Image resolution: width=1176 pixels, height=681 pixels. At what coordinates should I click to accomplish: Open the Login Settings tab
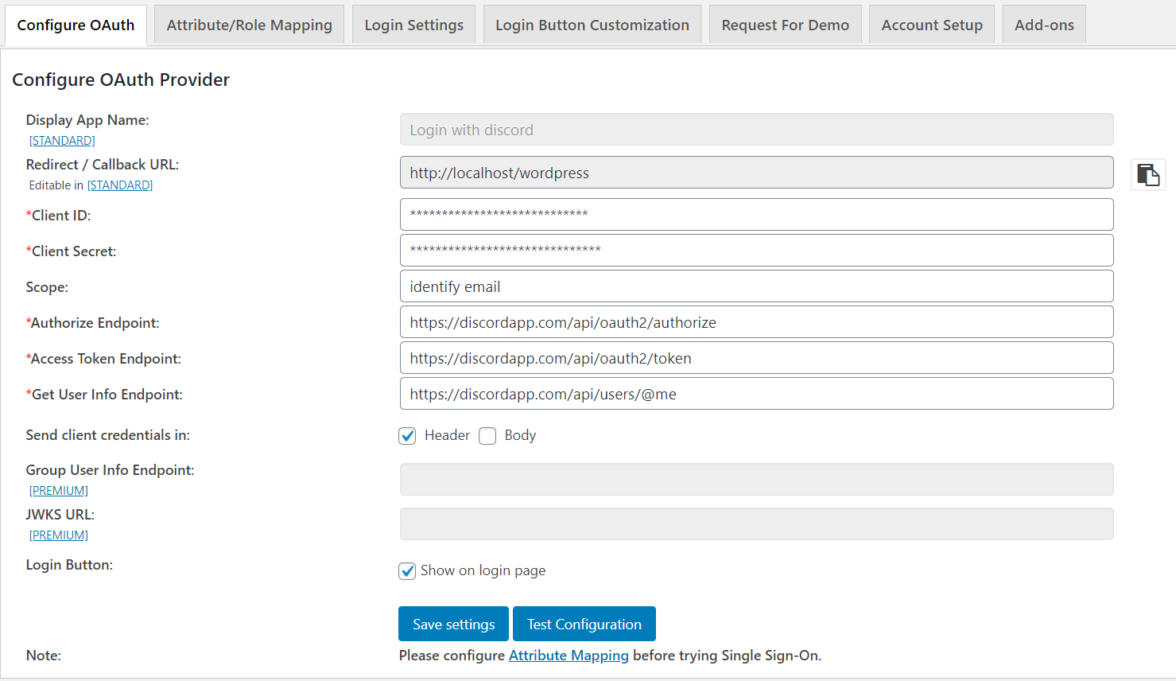click(413, 24)
